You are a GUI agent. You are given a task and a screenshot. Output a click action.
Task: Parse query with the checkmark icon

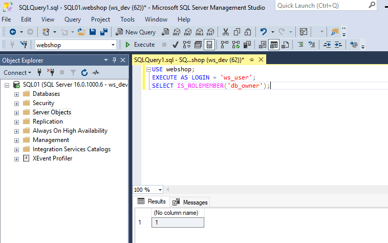176,45
